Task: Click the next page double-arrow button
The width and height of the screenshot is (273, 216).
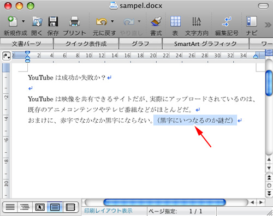Action: (x=269, y=193)
